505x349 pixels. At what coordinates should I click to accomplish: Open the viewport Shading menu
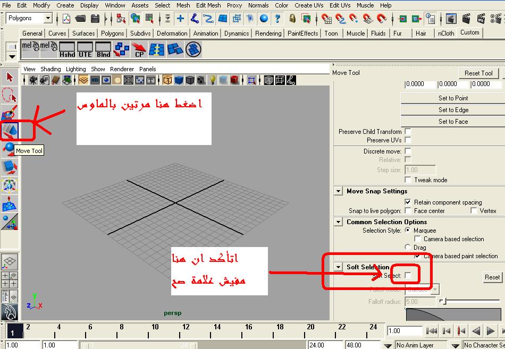(50, 69)
